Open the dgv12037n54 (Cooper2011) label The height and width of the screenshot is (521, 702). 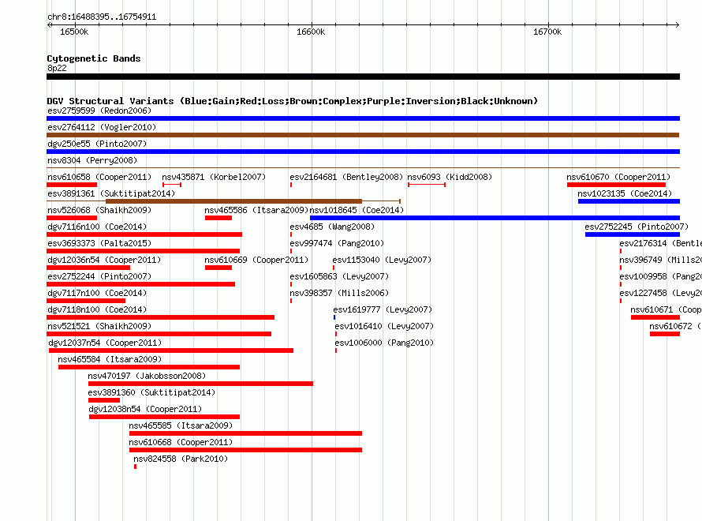[105, 343]
